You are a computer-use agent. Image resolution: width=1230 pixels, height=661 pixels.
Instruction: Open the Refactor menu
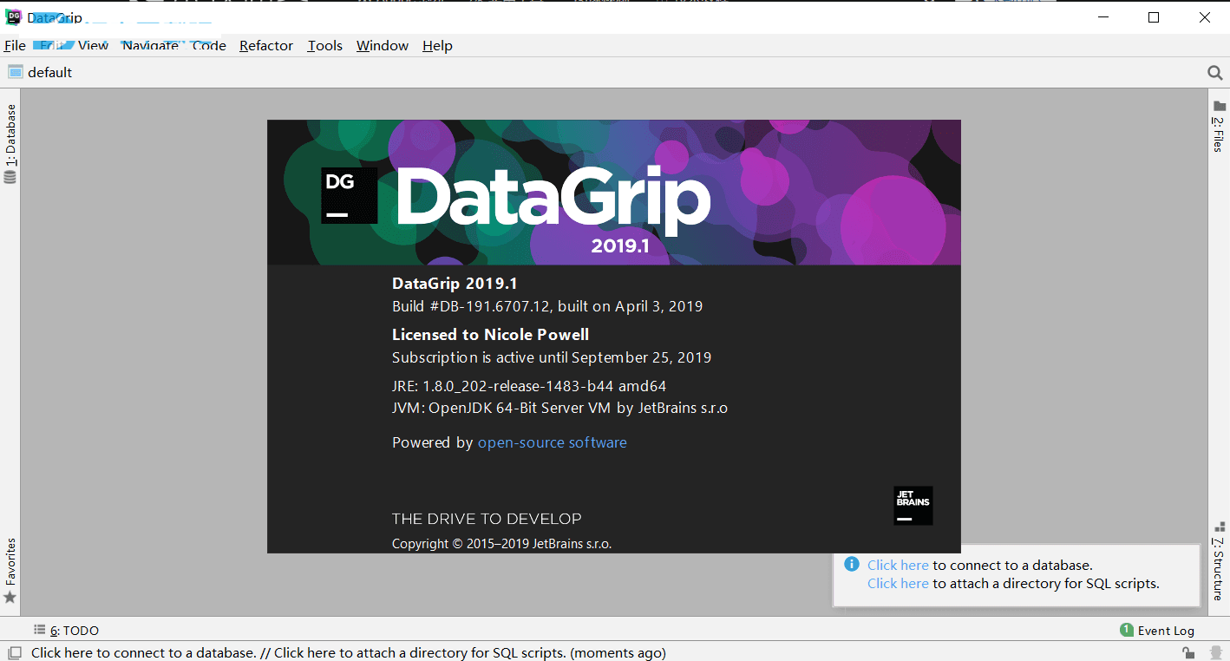[x=266, y=46]
